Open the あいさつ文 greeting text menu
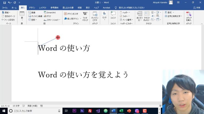204x114 pixels. pyautogui.click(x=140, y=16)
